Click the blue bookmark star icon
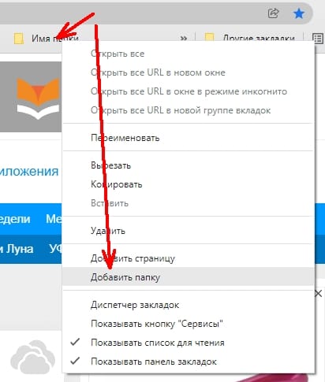 point(299,13)
